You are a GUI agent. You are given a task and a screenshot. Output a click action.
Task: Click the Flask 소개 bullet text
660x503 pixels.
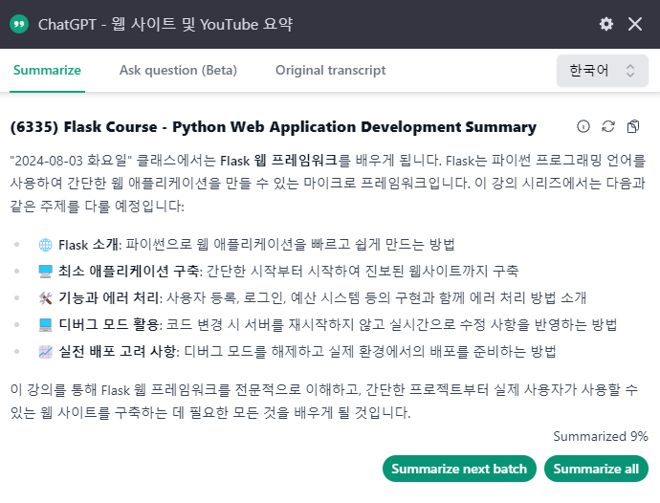point(256,245)
